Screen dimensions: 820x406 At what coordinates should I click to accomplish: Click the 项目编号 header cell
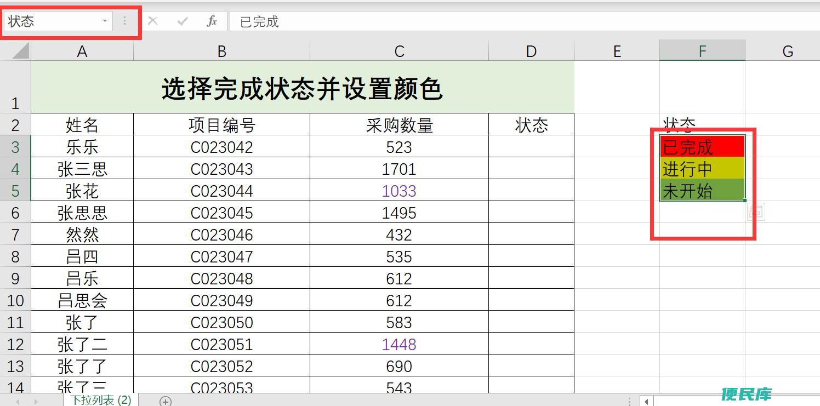coord(222,124)
